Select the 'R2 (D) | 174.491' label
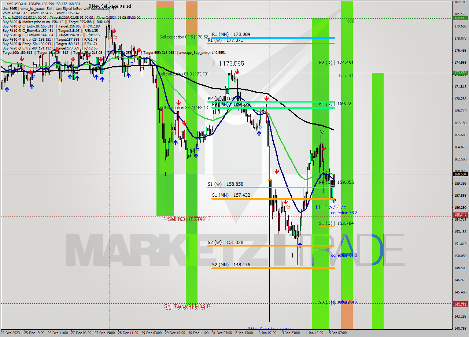The width and height of the screenshot is (469, 337). click(x=336, y=63)
